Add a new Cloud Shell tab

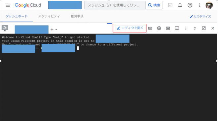pyautogui.click(x=52, y=30)
